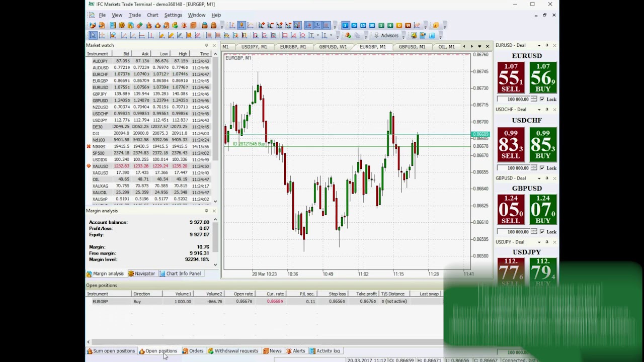Click the icon left of Advisors button
The width and height of the screenshot is (644, 362).
376,35
